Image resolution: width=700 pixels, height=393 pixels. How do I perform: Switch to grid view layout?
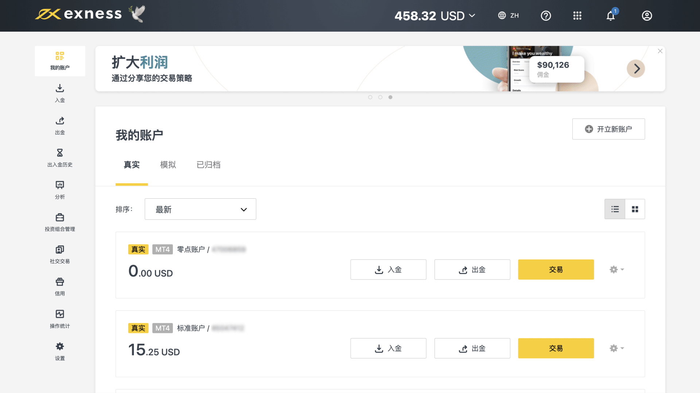click(635, 209)
